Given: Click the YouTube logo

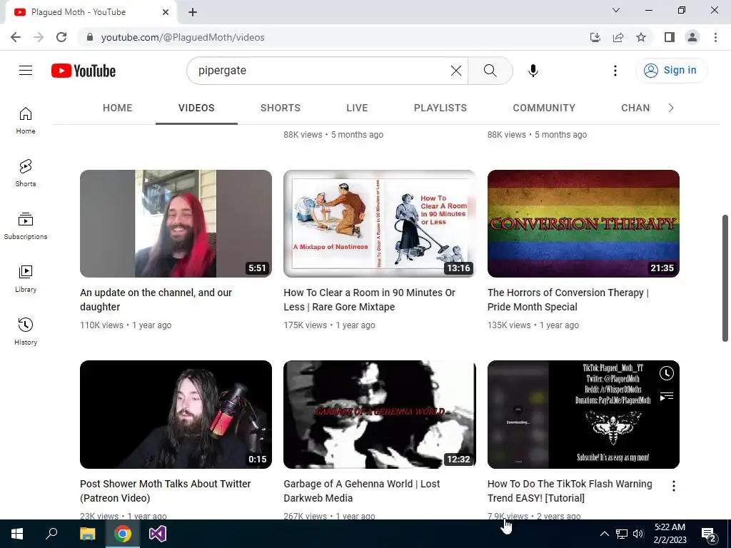Looking at the screenshot, I should [84, 71].
